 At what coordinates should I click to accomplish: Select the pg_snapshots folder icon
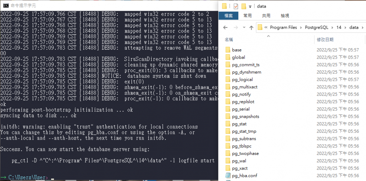click(228, 116)
